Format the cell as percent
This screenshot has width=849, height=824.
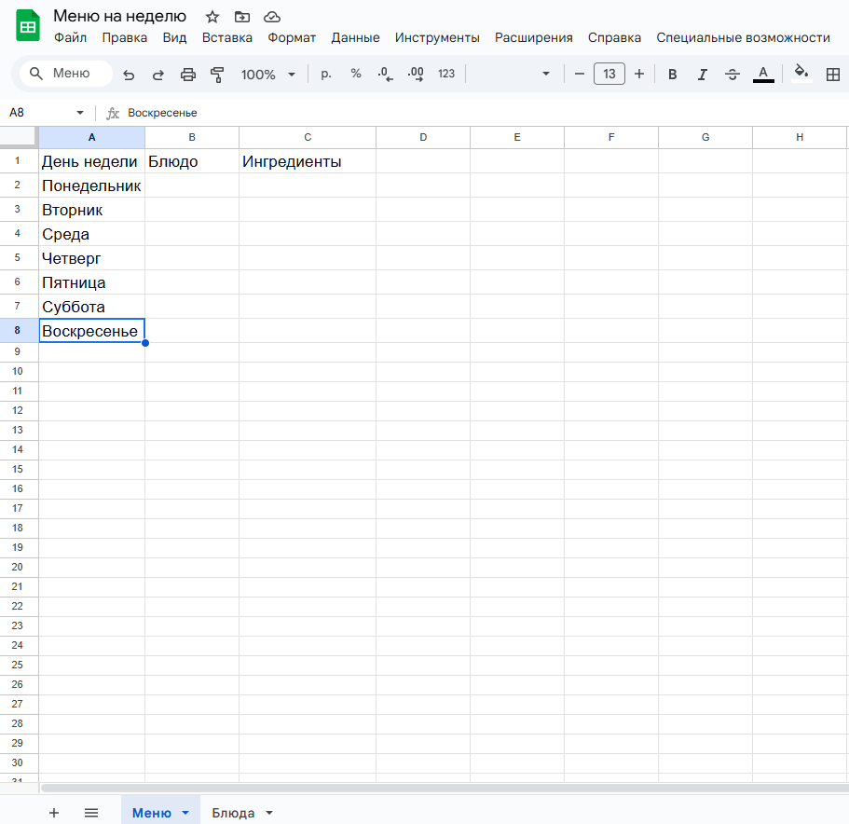point(356,74)
